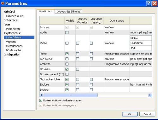Screen dimensions: 158x120
Task: Close the Paramètres dialog
Action: 155,3
